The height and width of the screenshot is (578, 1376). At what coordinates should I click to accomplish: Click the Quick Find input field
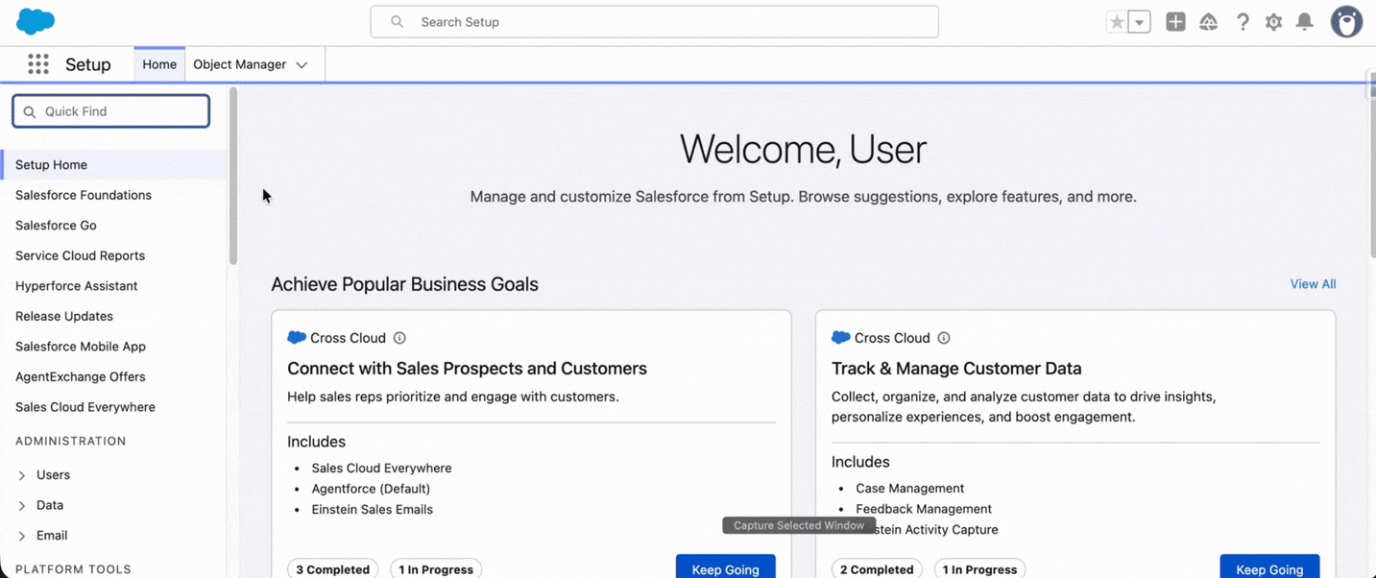point(110,111)
